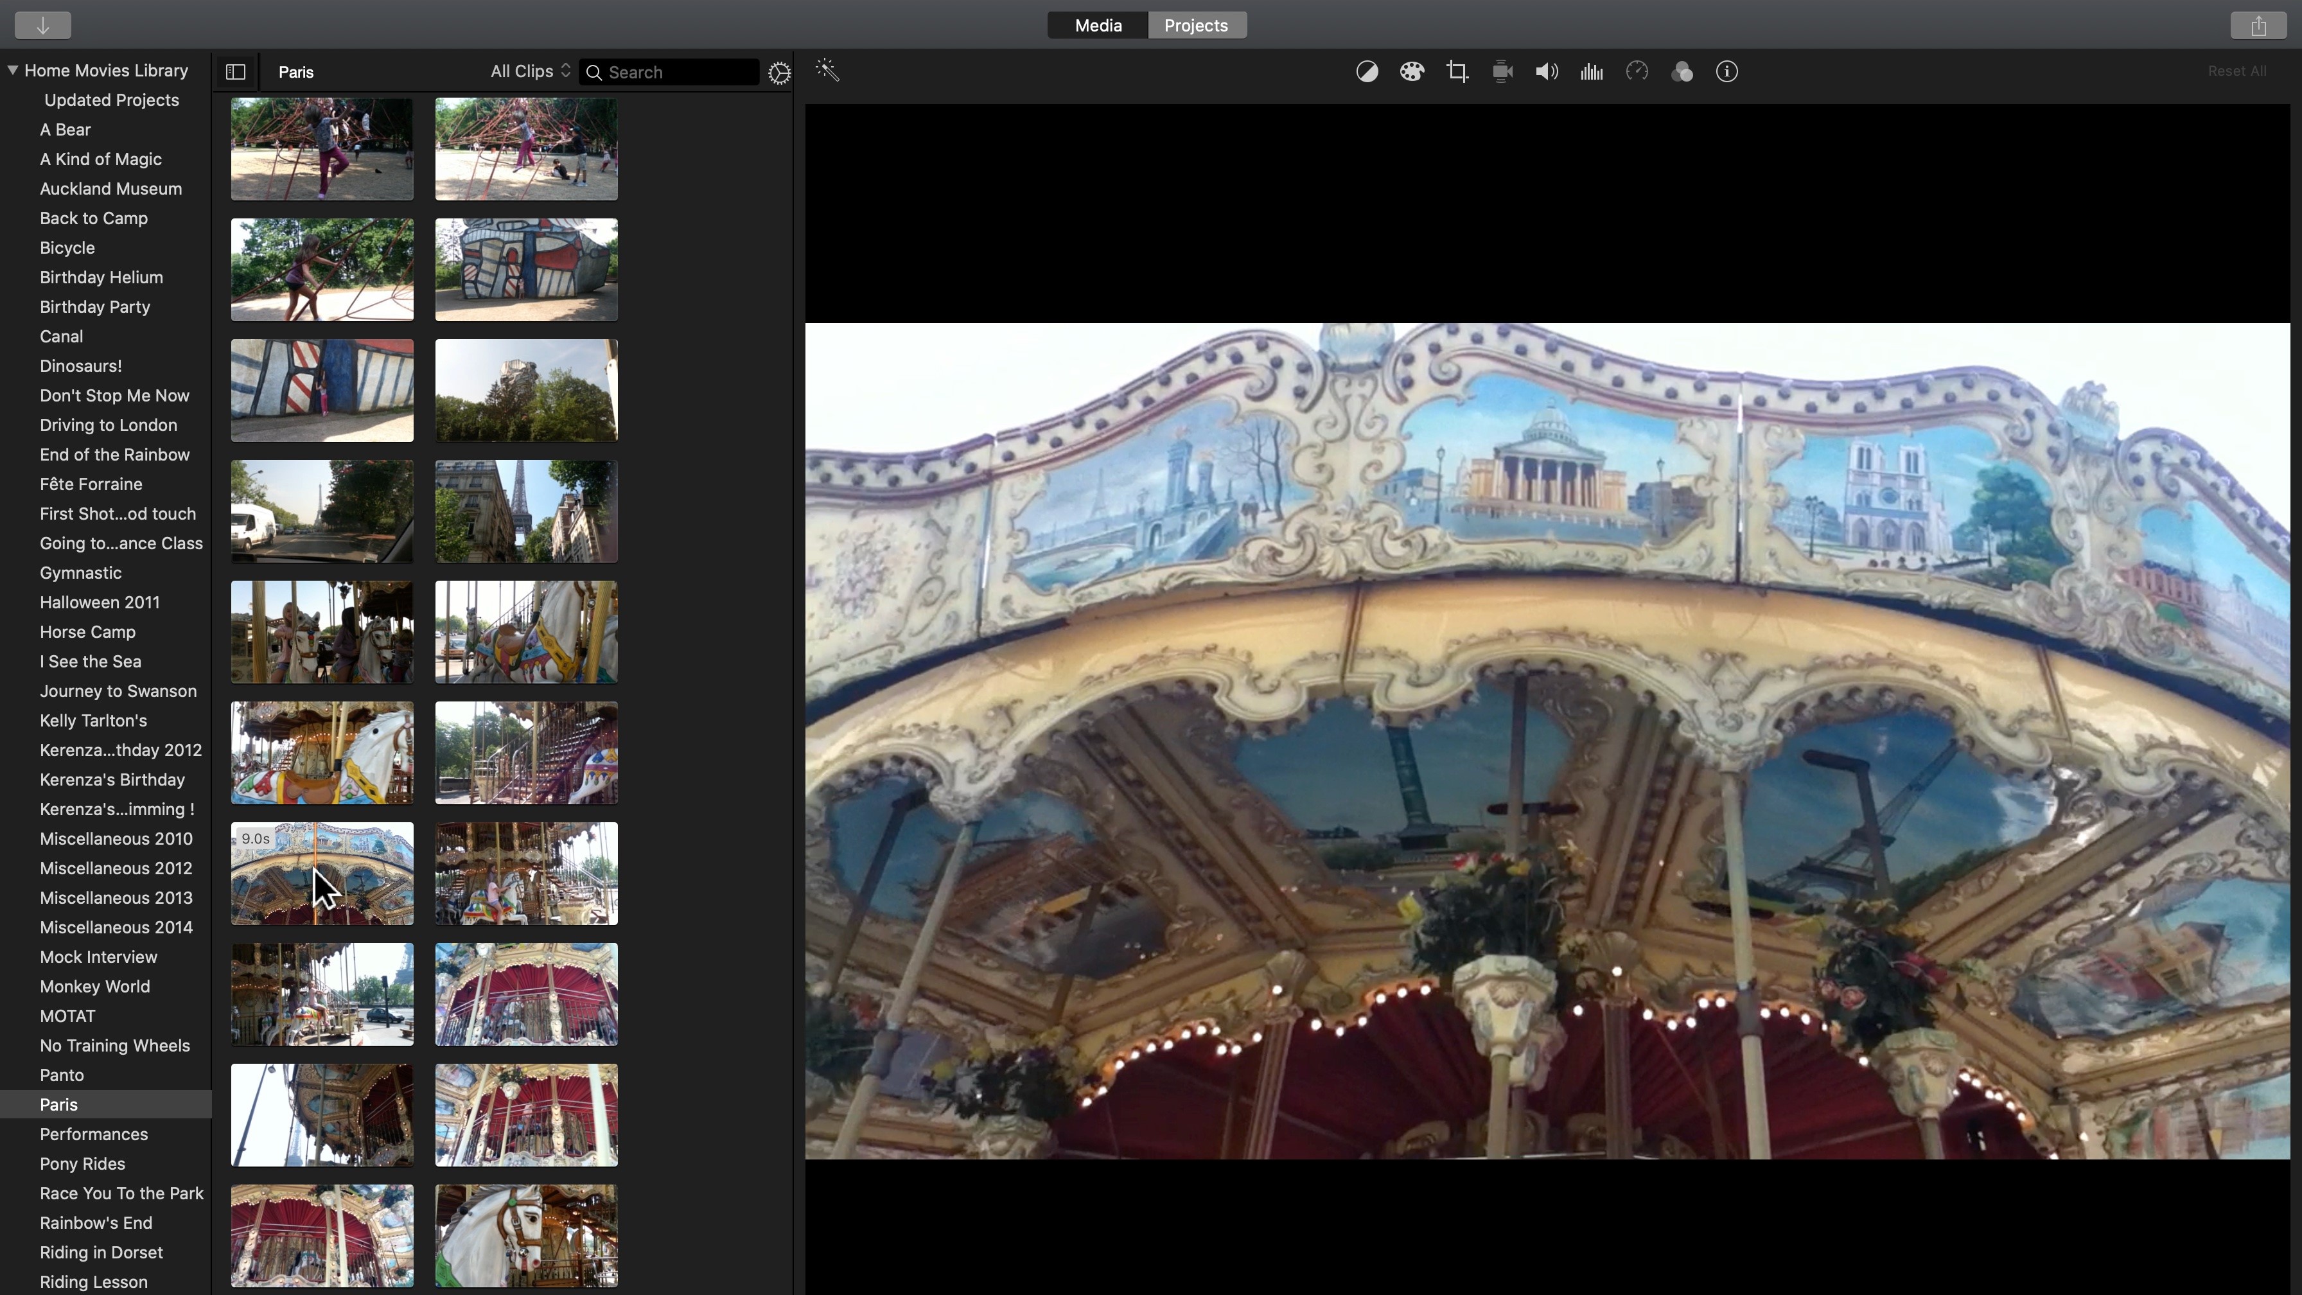
Task: Open clip filter and audio effects tool
Action: pyautogui.click(x=1682, y=71)
